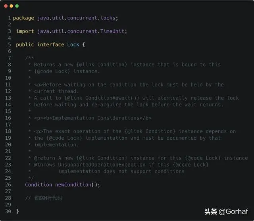This screenshot has height=221, width=254.
Task: Click the green maximize window dot
Action: click(x=17, y=6)
